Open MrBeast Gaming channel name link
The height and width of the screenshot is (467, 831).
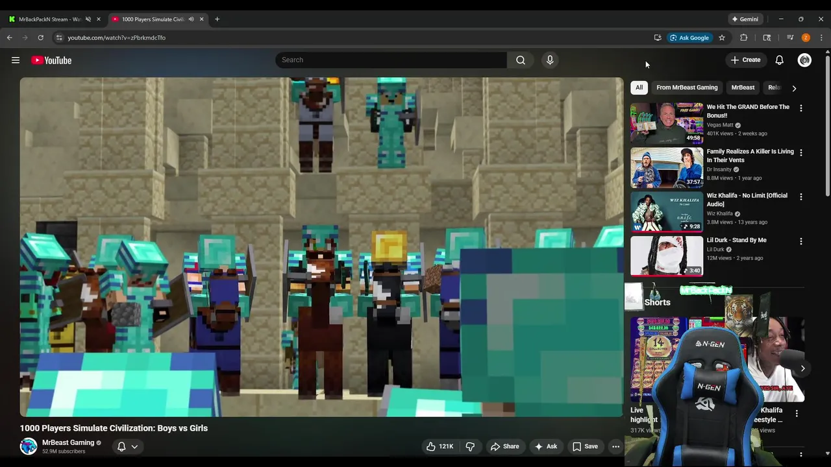(x=68, y=442)
